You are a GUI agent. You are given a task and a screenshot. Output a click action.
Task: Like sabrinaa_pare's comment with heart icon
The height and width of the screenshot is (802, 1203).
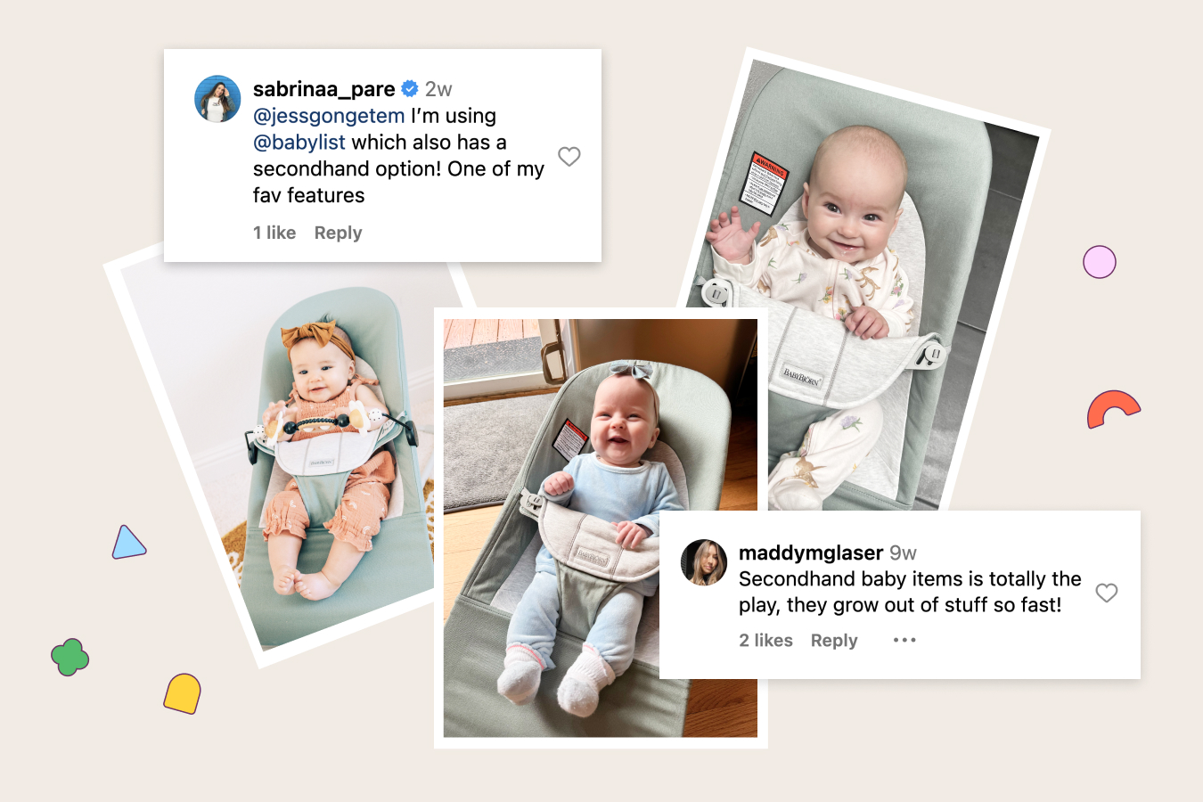coord(569,157)
